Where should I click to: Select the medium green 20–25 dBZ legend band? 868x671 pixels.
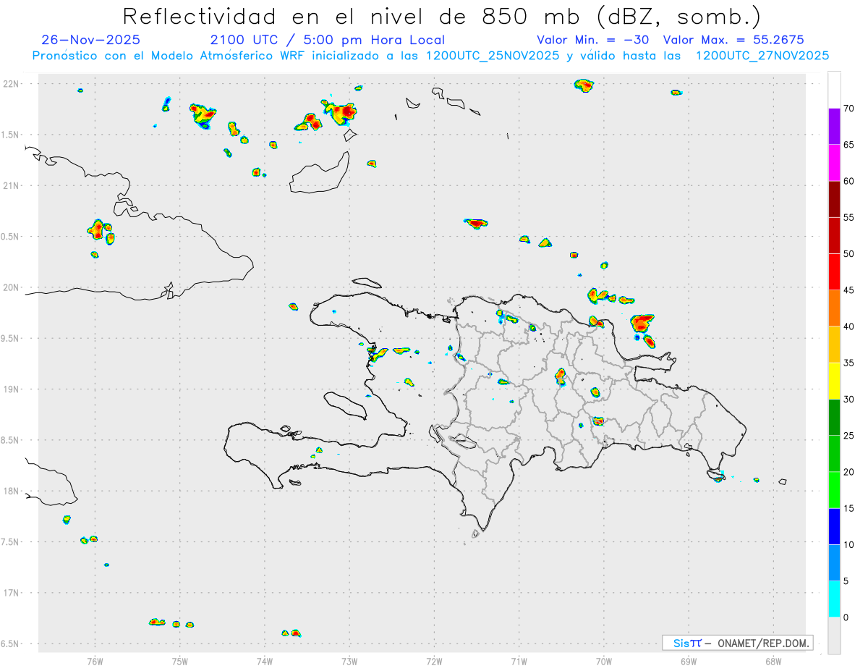(834, 454)
